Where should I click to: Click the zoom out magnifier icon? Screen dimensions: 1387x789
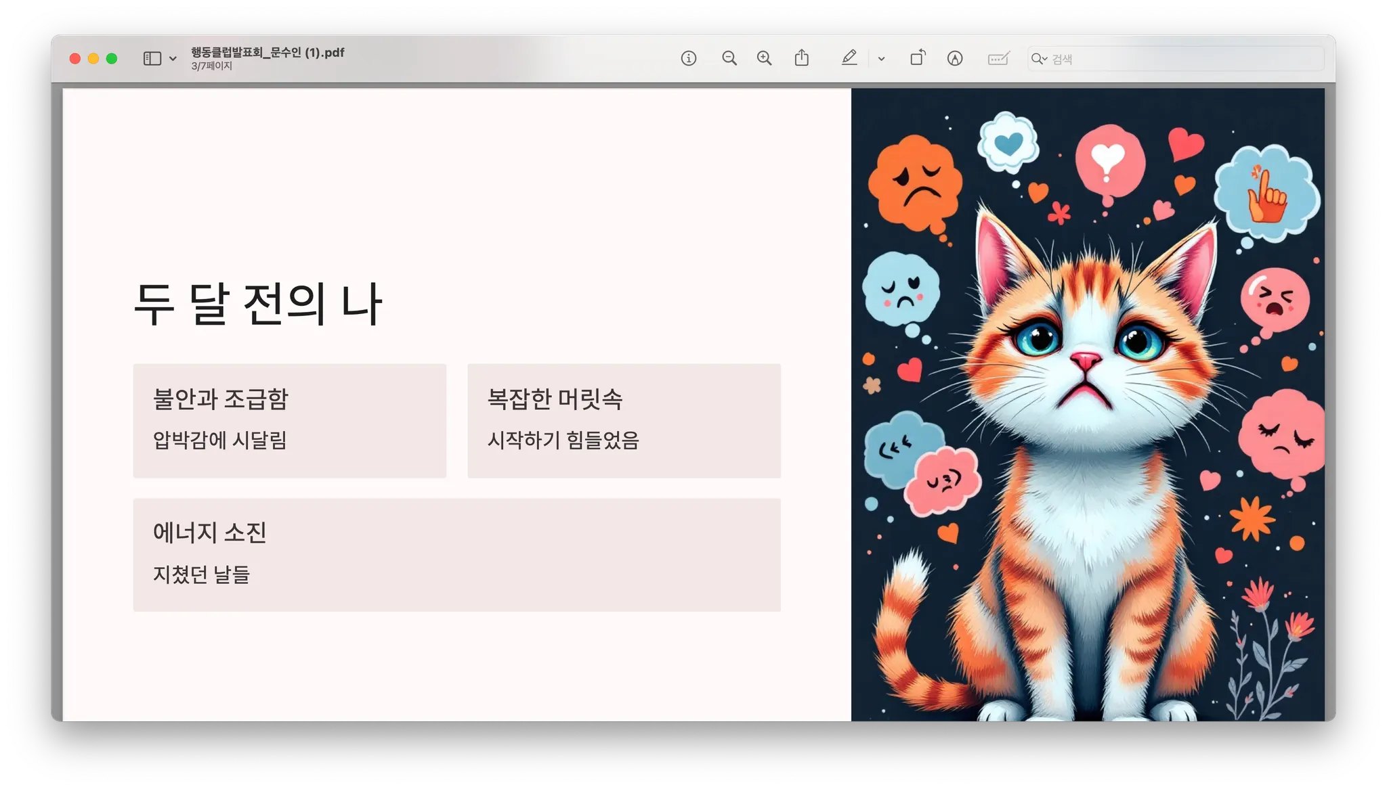729,59
